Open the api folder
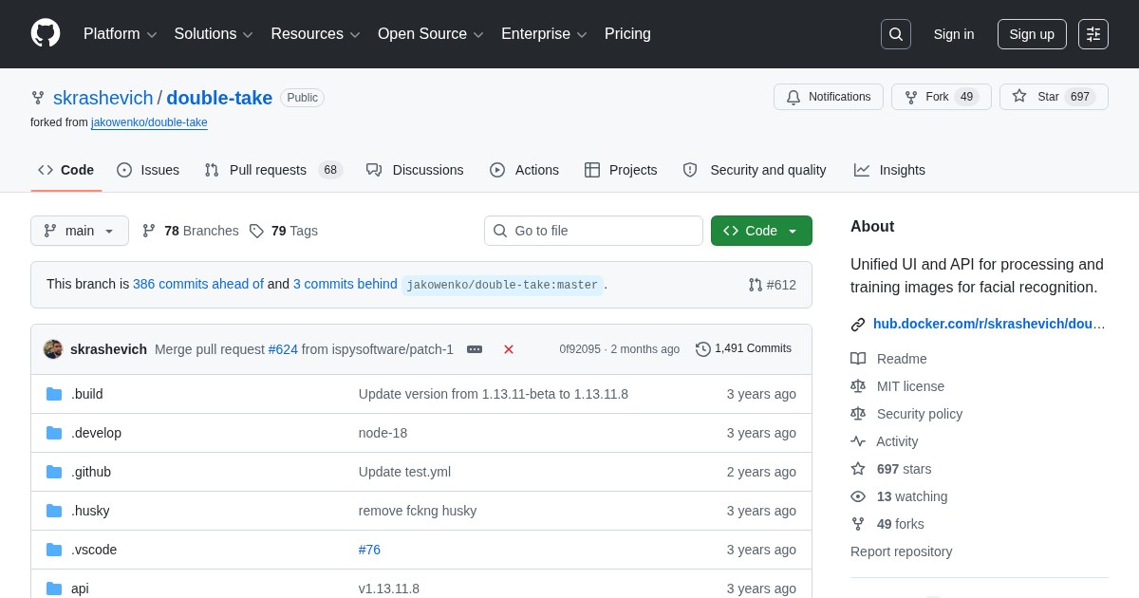Screen dimensions: 1139x598 (x=80, y=589)
